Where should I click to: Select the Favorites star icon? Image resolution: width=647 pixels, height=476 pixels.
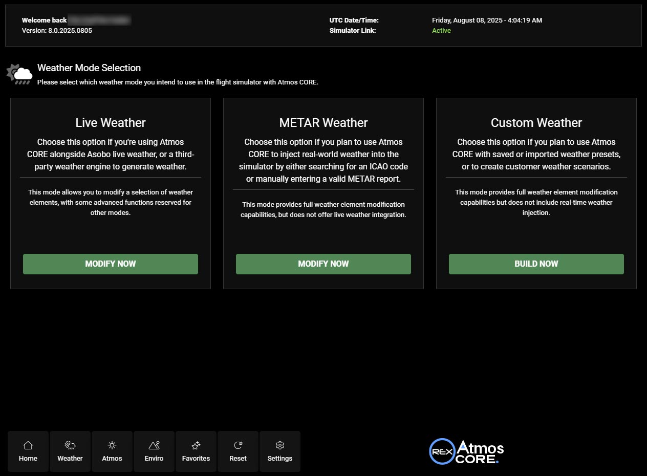click(x=196, y=445)
